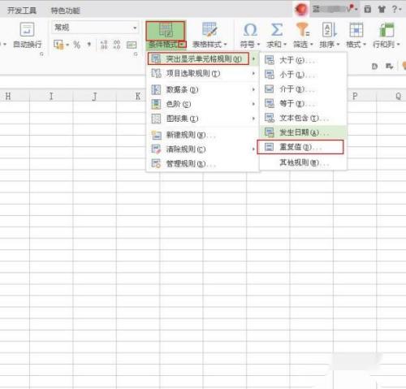Click the Conditional Formatting (条件格式) grid icon
This screenshot has width=406, height=389.
(x=166, y=30)
